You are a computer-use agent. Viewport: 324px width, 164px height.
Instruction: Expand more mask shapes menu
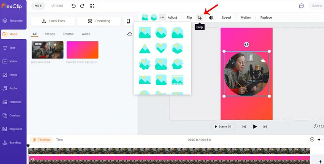point(162,17)
